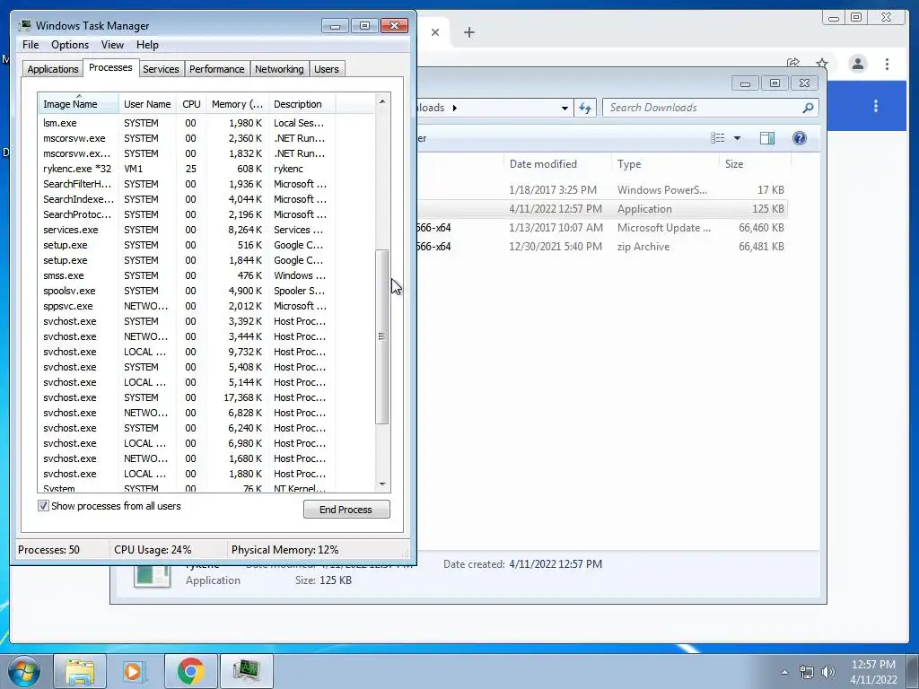Click the process list scrollbar thumb
919x689 pixels.
point(382,336)
